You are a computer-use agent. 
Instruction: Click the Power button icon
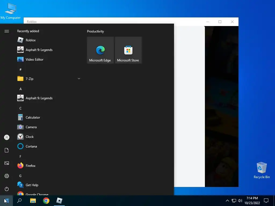click(x=7, y=189)
